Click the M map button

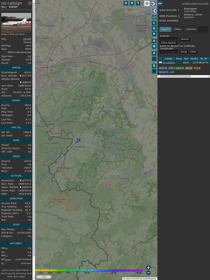pos(154,46)
